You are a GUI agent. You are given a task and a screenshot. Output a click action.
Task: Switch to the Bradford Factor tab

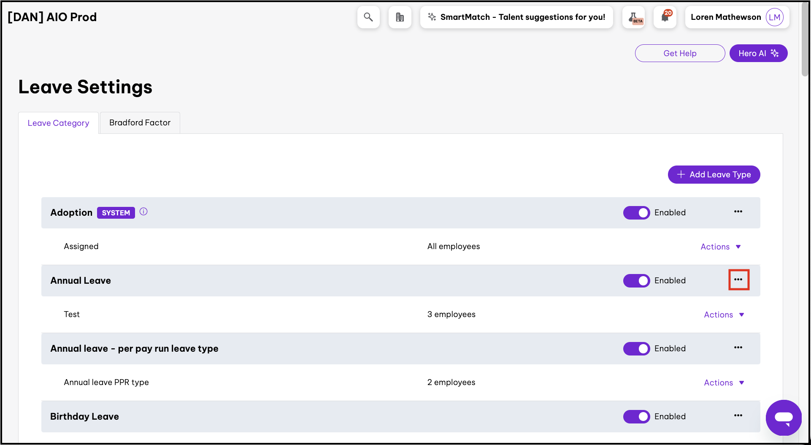pos(140,123)
